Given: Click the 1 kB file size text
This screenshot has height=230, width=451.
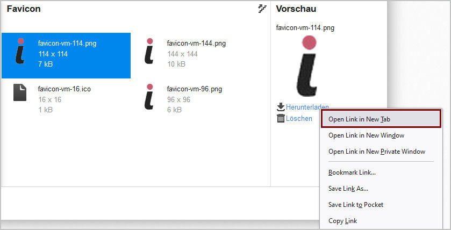Looking at the screenshot, I should (x=46, y=110).
